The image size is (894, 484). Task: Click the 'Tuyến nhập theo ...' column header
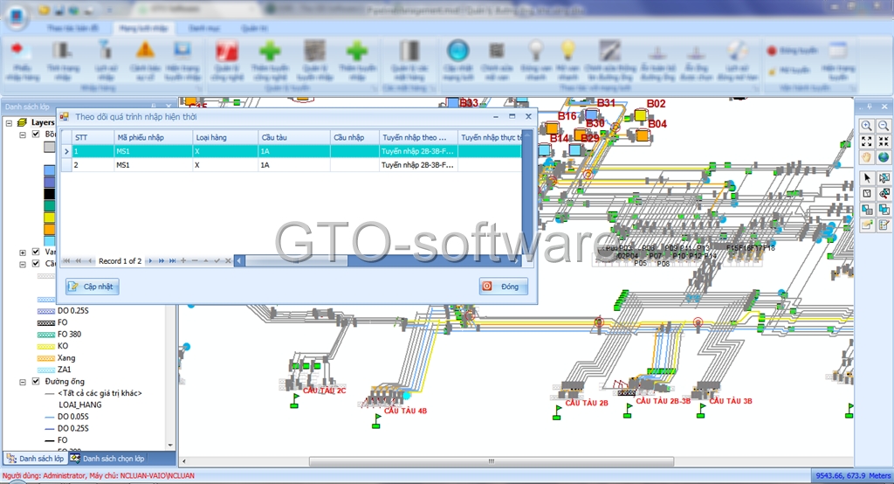418,137
